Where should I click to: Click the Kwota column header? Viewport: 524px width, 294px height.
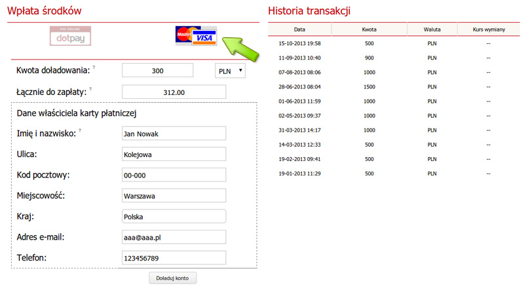[369, 29]
